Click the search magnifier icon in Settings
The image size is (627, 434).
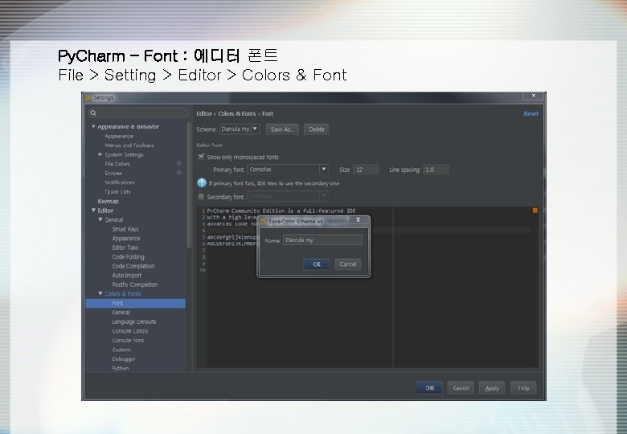point(93,113)
